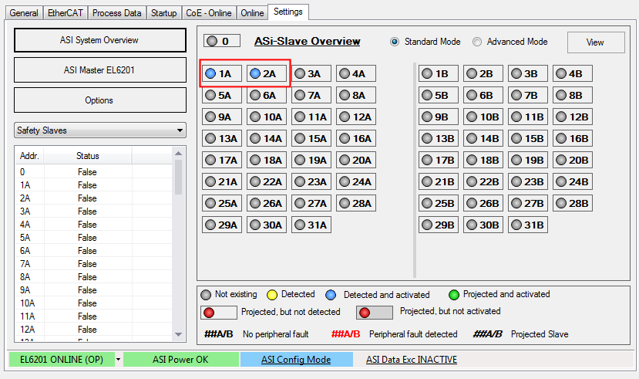Click the ASI Config Mode link
This screenshot has width=639, height=379.
296,360
